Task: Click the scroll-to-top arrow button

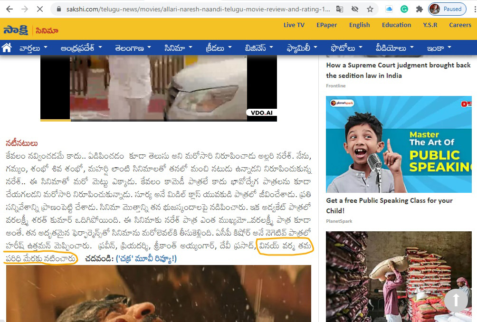Action: pos(456,300)
